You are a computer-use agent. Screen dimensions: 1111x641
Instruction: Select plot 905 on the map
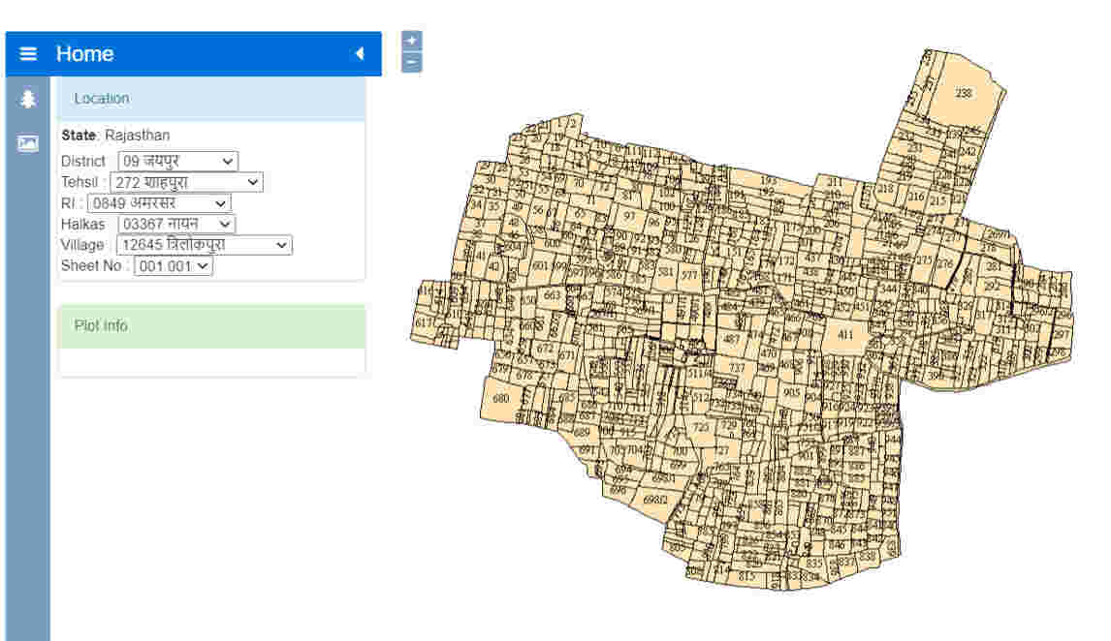791,392
